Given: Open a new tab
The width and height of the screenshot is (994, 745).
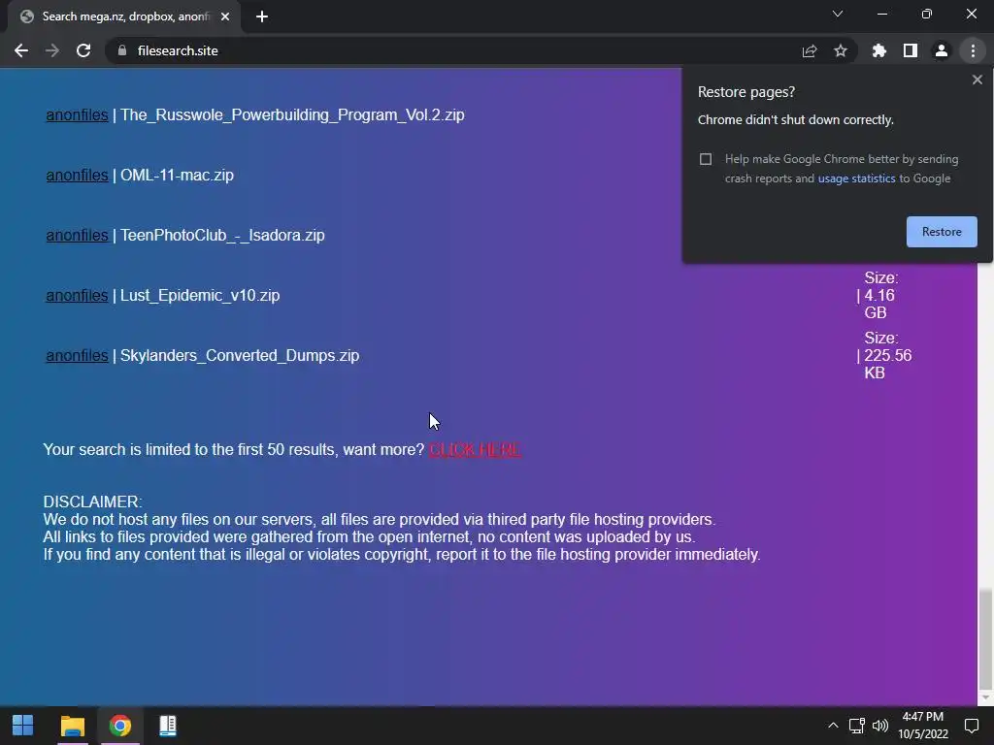Looking at the screenshot, I should coord(262,16).
